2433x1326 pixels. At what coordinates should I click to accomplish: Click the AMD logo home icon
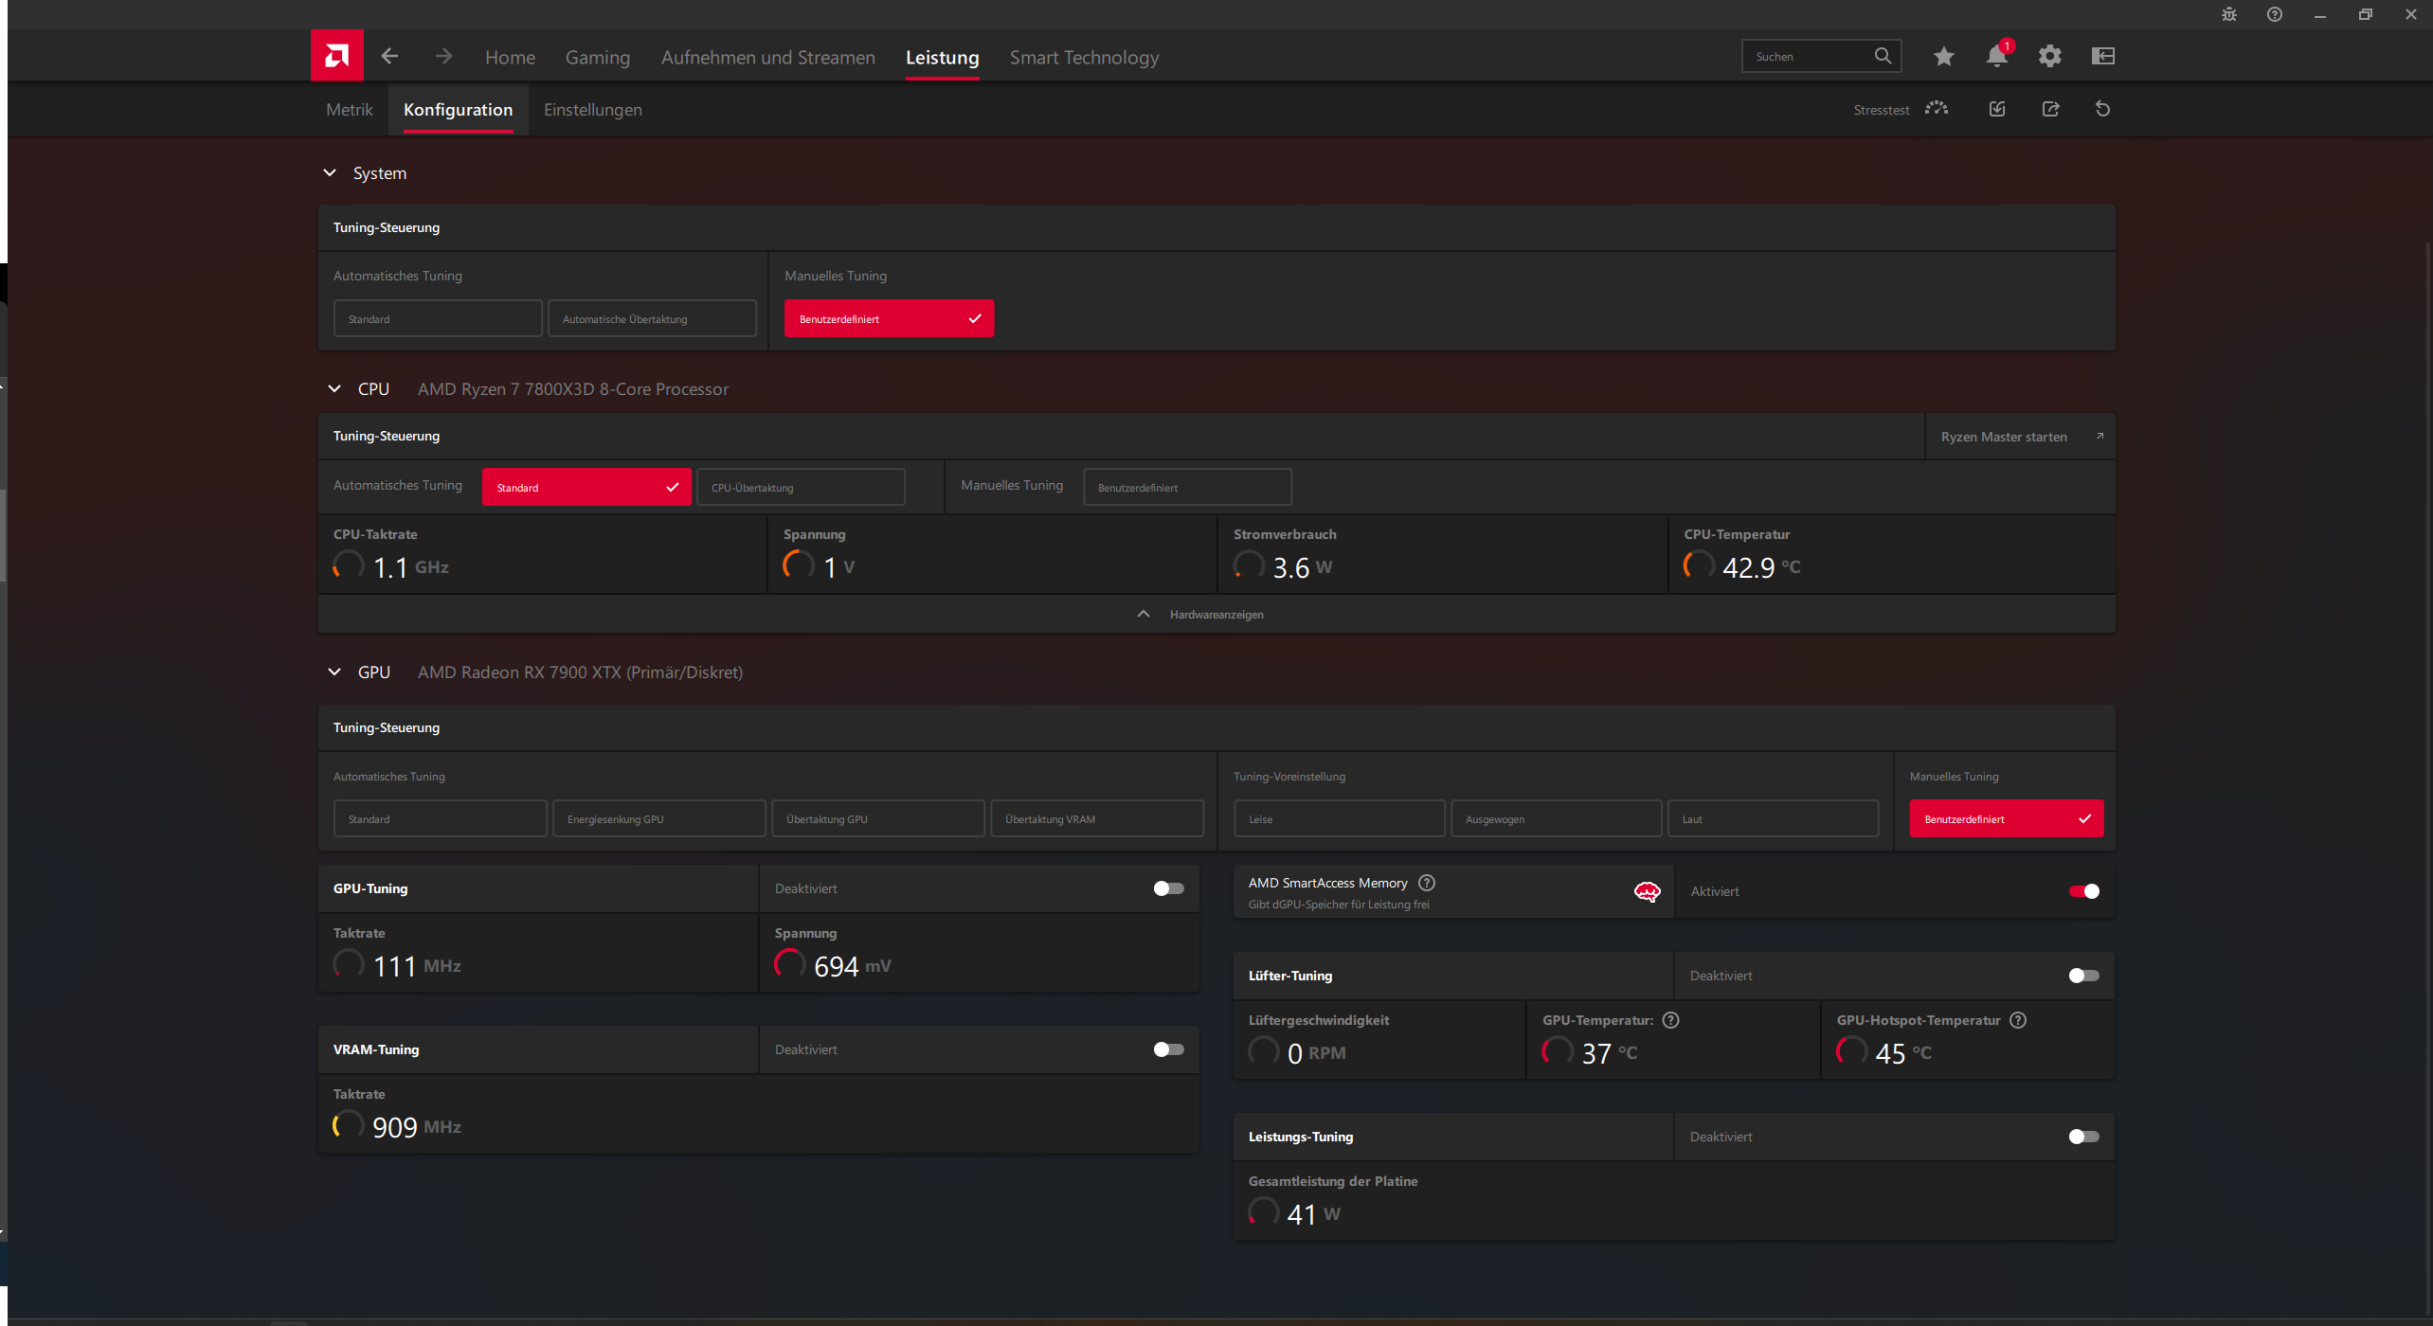336,56
